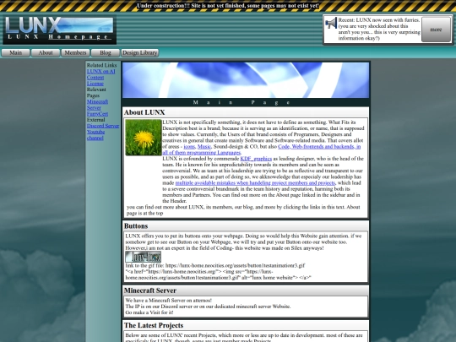456x342 pixels.
Task: Click the LUNX Homepage logo
Action: click(59, 30)
